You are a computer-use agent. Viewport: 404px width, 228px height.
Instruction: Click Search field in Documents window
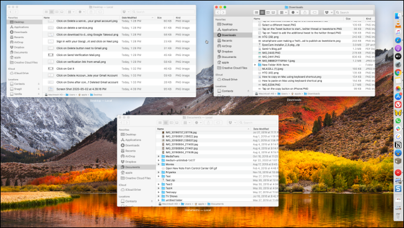click(x=257, y=123)
